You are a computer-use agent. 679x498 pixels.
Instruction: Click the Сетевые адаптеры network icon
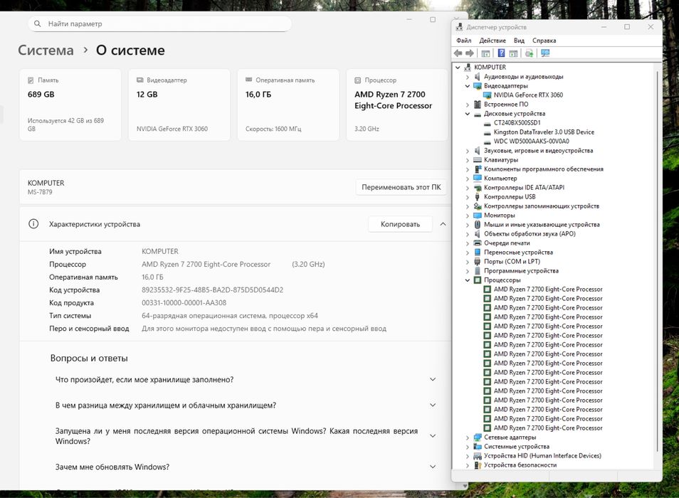(x=477, y=437)
